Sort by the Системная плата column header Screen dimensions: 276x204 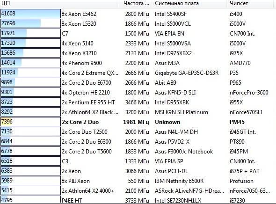pos(189,3)
